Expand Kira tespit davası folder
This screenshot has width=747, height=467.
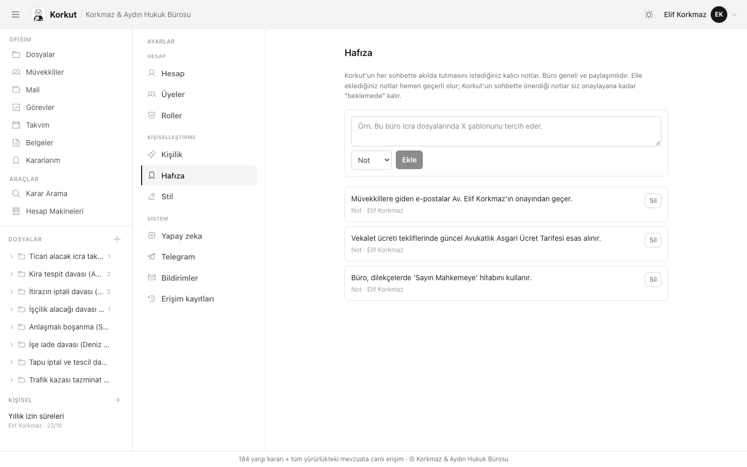(11, 274)
